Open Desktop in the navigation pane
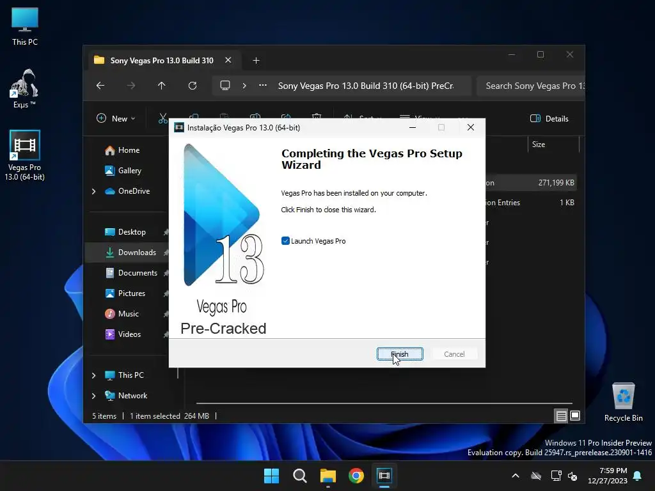Screen dimensions: 655x491 click(132, 232)
